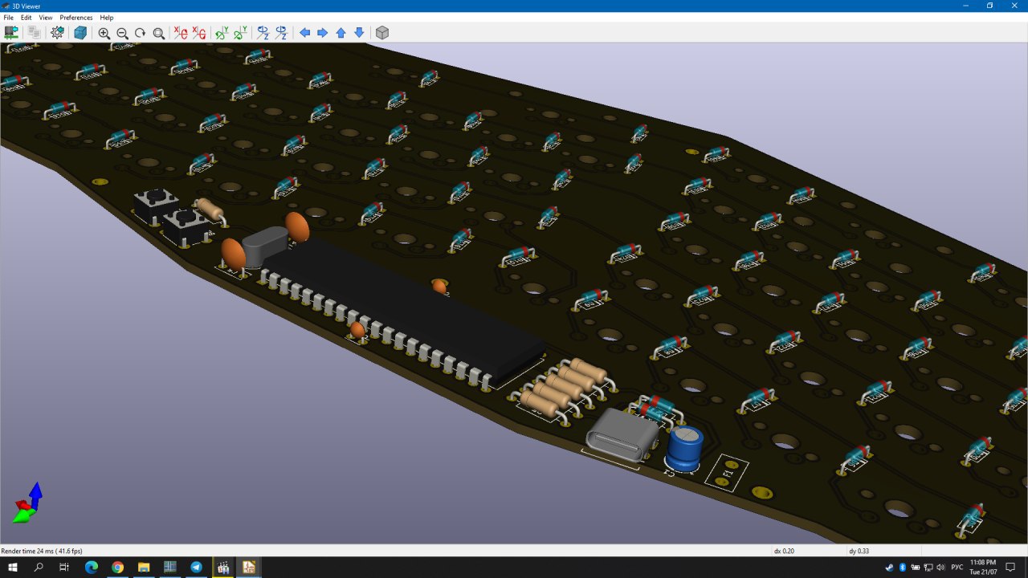This screenshot has width=1028, height=578.
Task: Open the 3D display options gear icon
Action: [x=57, y=33]
